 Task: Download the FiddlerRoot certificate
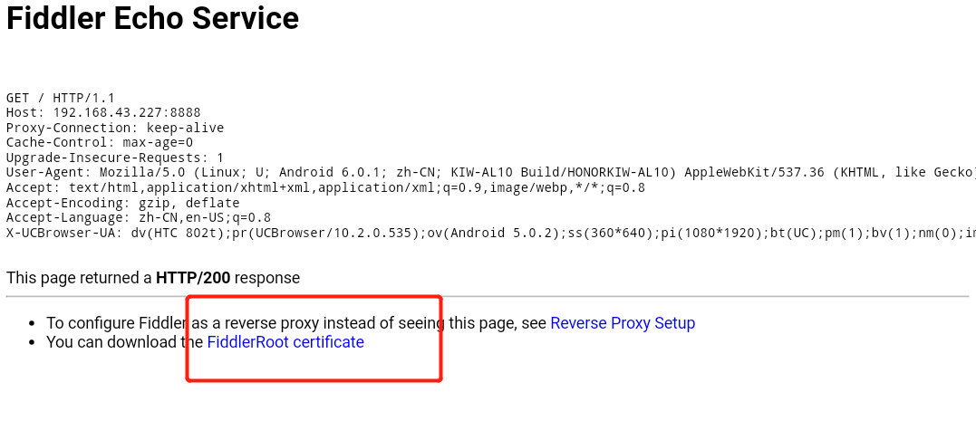(285, 342)
